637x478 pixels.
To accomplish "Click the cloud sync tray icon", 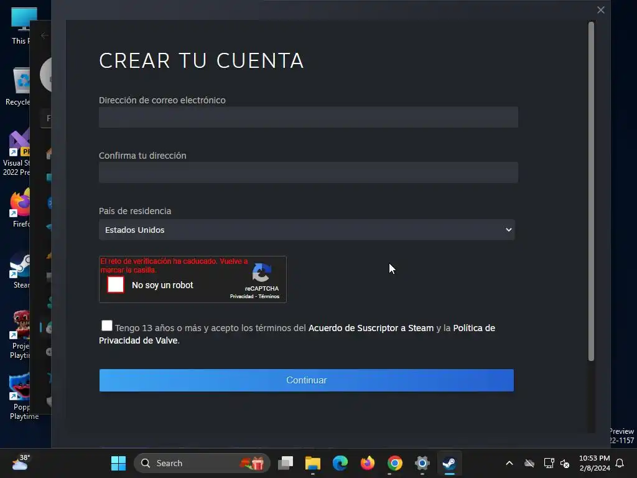I will tap(529, 463).
